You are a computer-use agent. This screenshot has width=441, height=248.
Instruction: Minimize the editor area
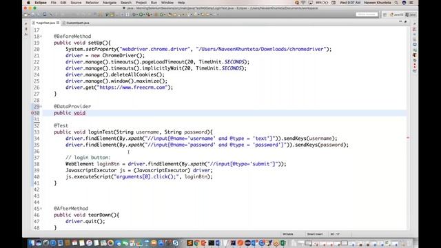coord(400,21)
